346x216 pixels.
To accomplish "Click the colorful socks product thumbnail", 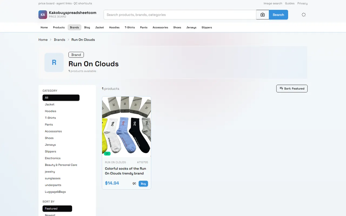I will 127,127.
